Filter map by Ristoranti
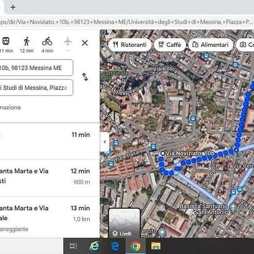 (130, 45)
